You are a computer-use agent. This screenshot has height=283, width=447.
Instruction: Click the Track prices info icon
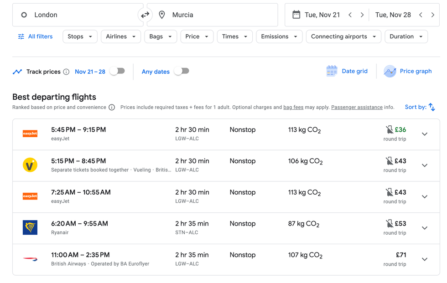click(66, 72)
